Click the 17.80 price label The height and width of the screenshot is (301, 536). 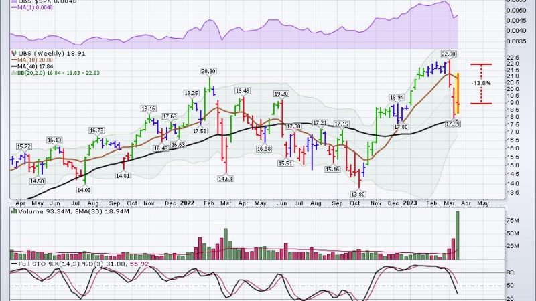pyautogui.click(x=401, y=127)
